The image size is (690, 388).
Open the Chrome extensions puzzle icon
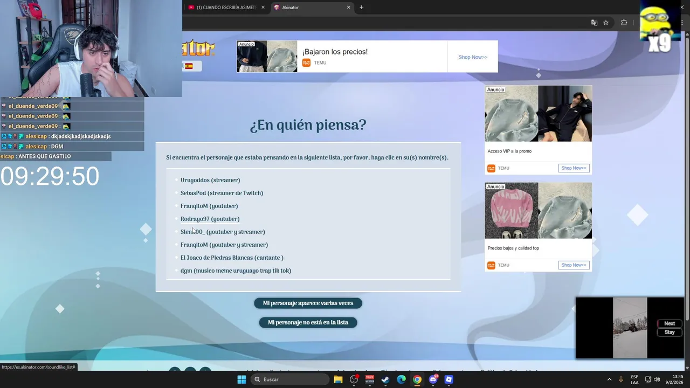624,23
